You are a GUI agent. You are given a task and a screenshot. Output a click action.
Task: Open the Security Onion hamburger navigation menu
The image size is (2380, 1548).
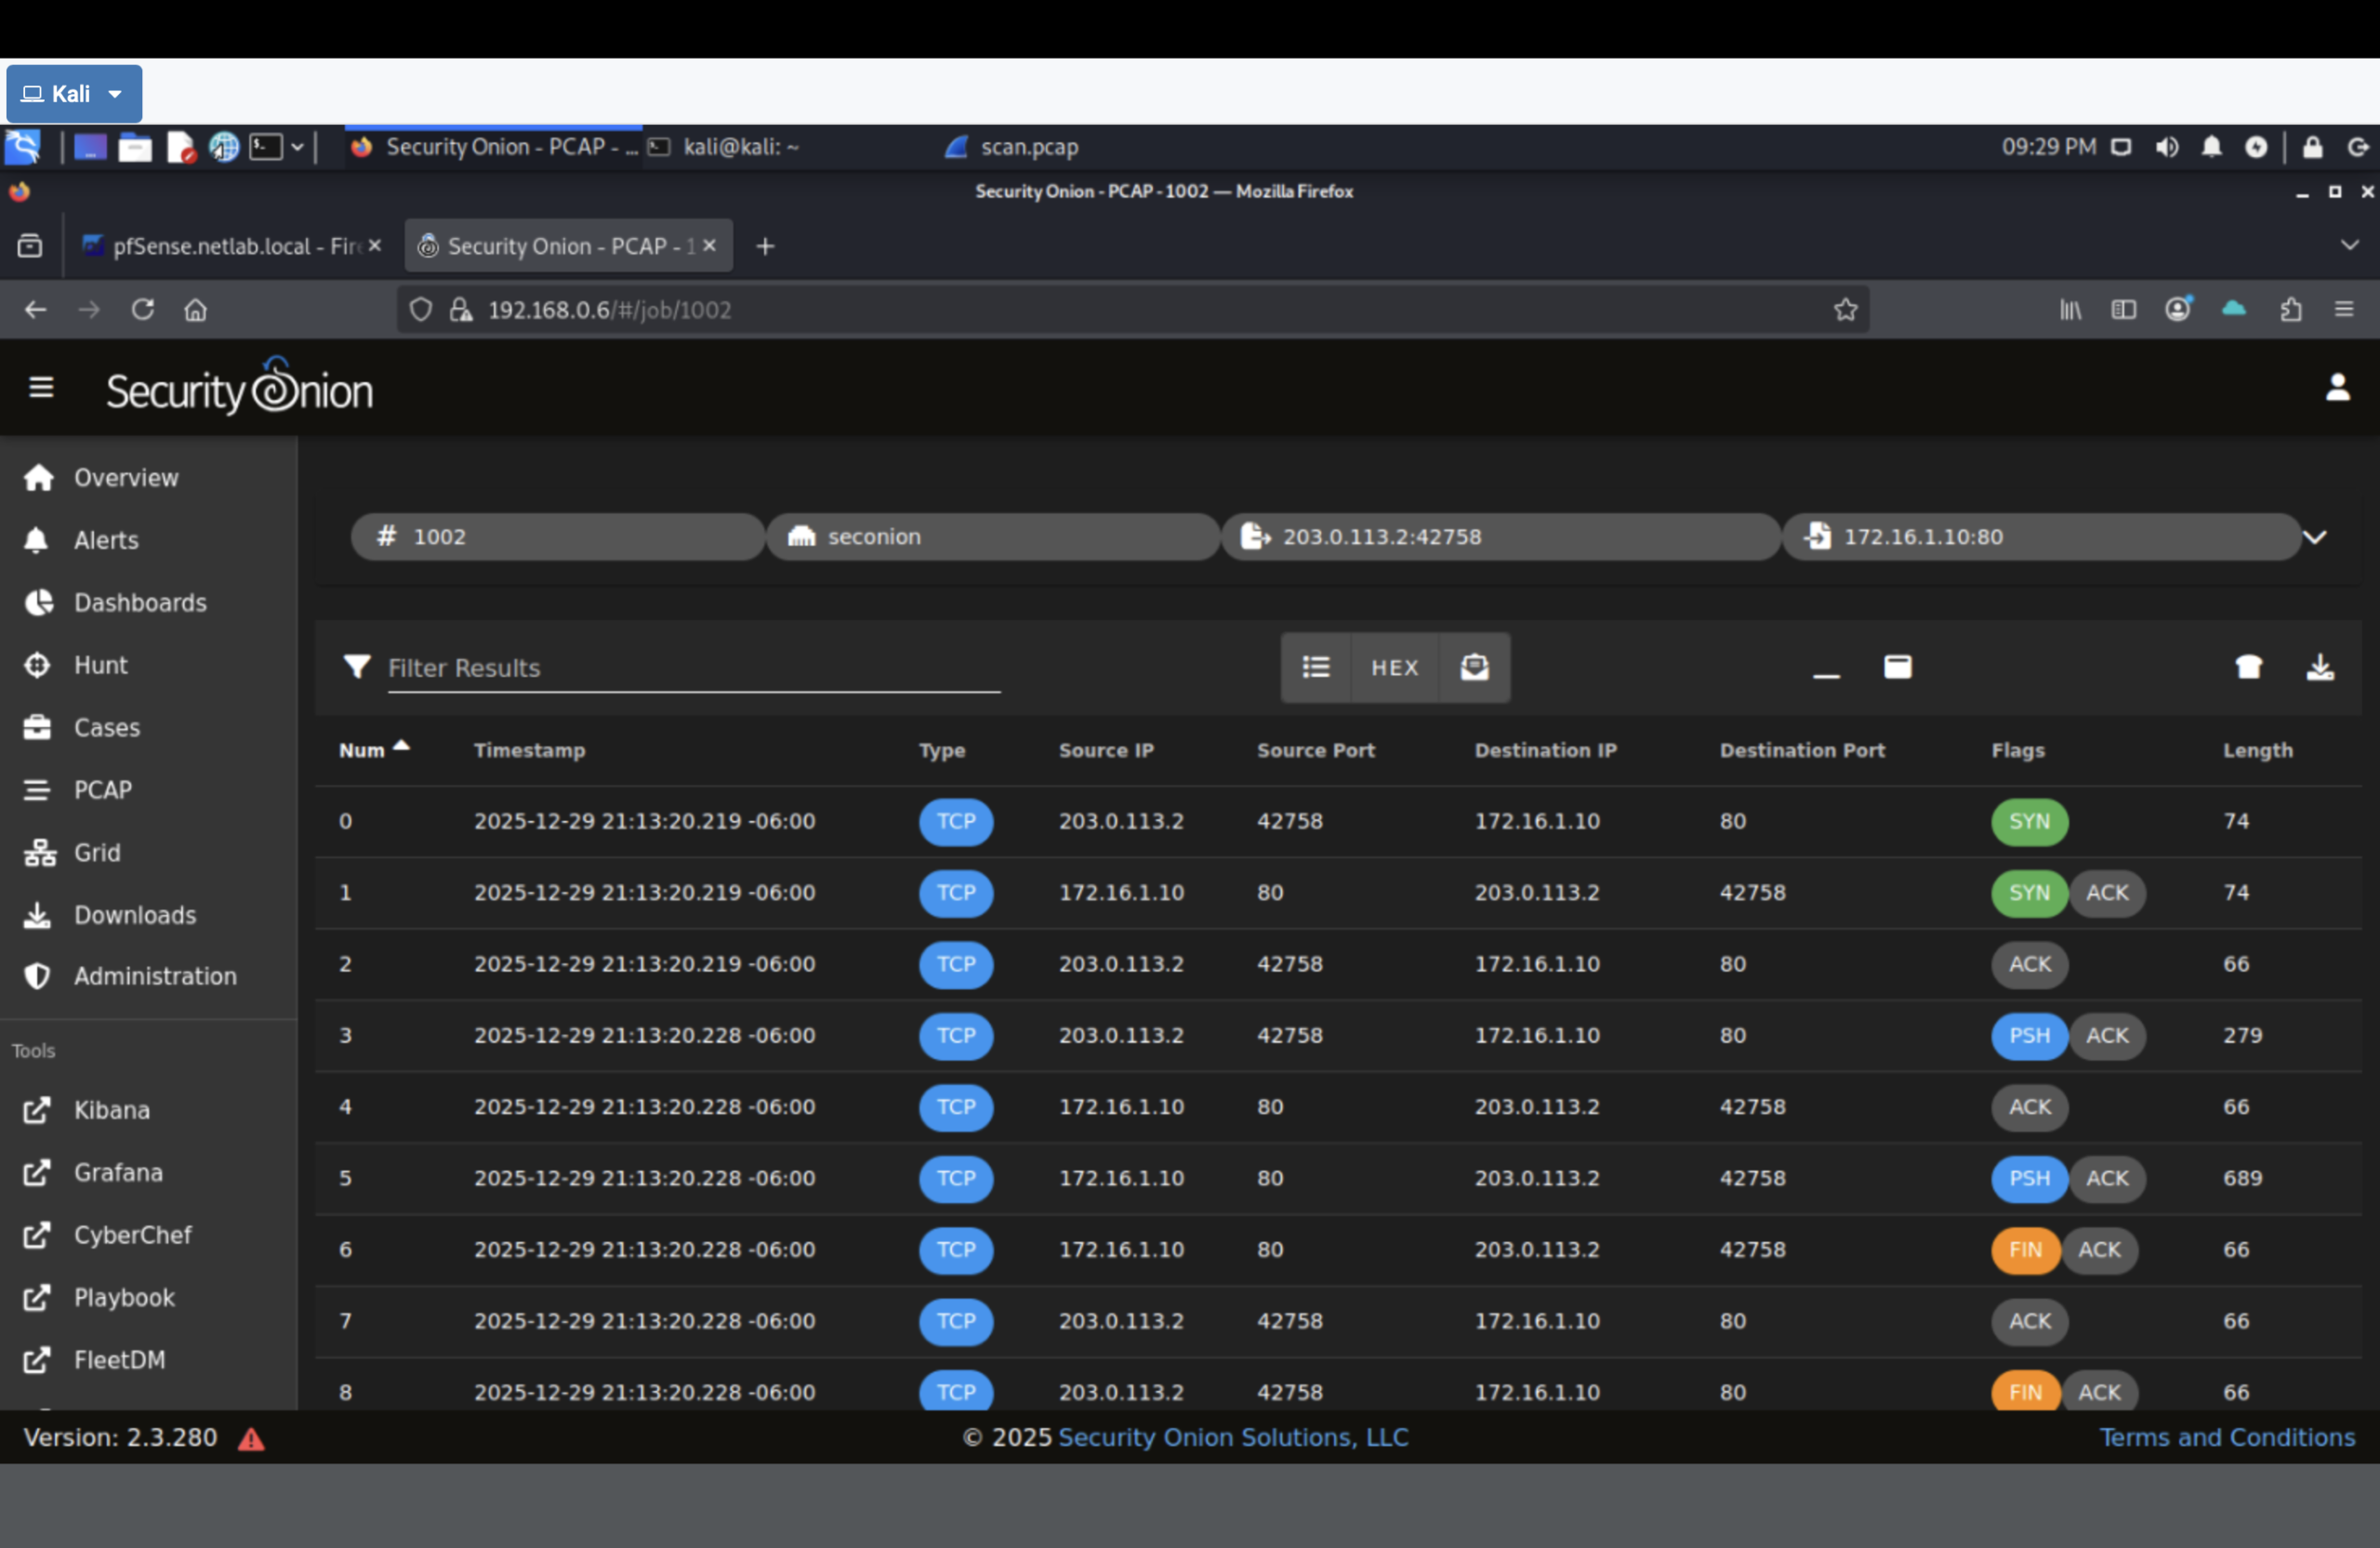[x=41, y=387]
